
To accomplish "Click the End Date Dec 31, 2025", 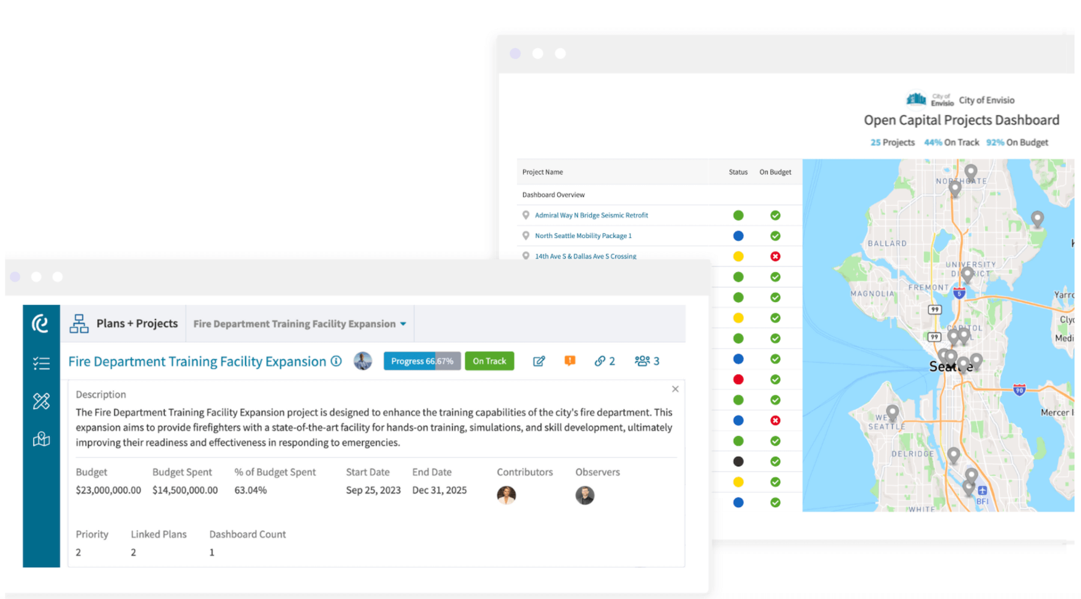I will [x=439, y=490].
